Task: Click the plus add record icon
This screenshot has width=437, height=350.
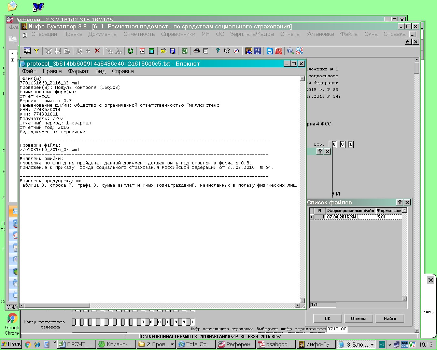Action: click(88, 51)
